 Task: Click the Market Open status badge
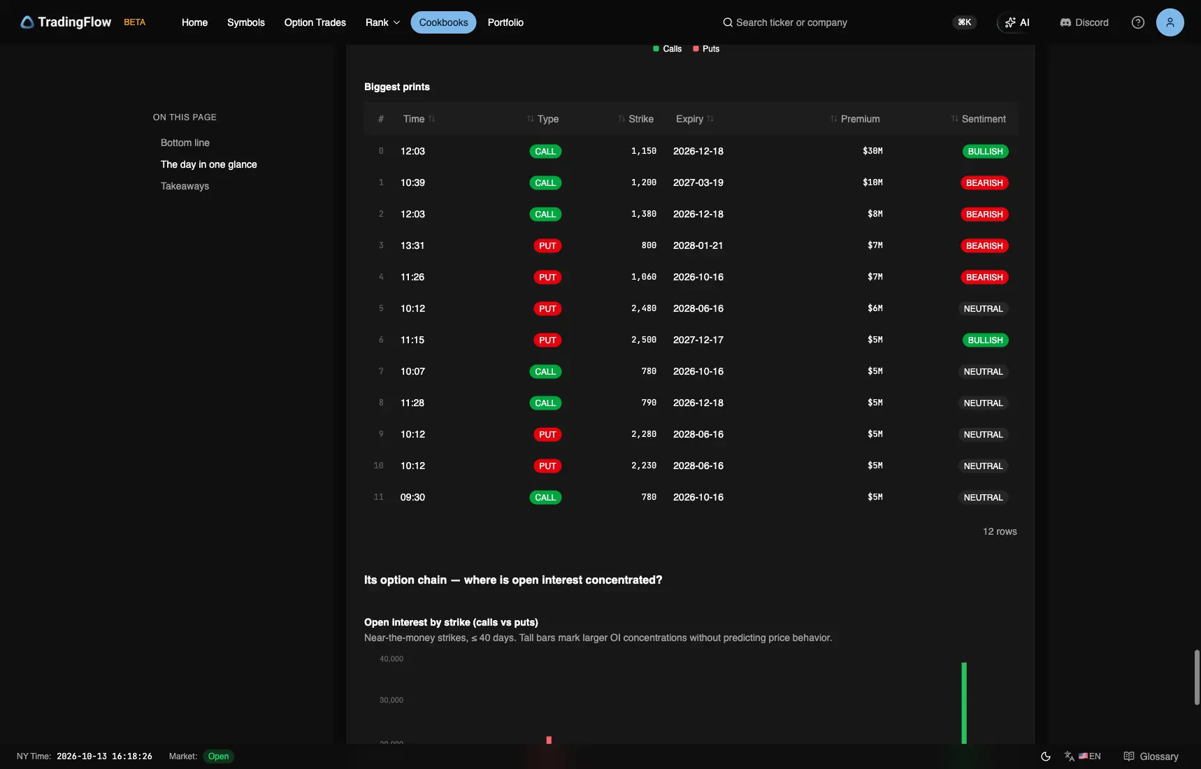click(218, 756)
